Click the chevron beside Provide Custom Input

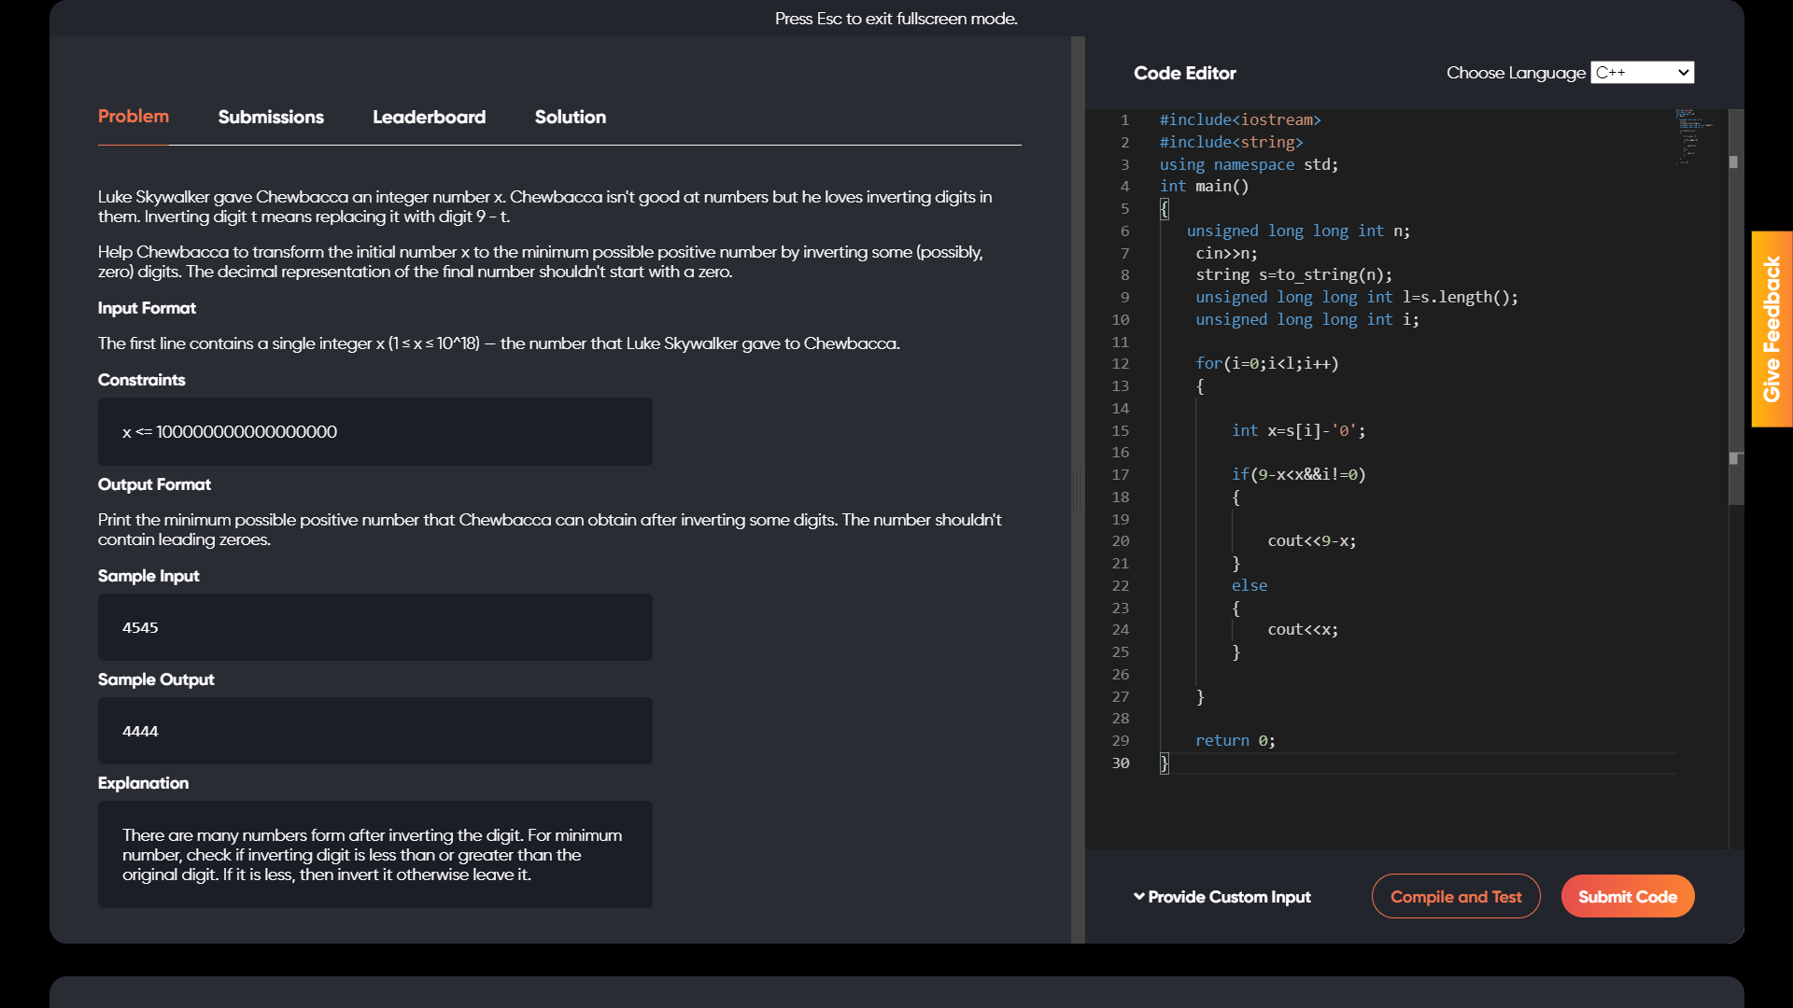click(x=1139, y=896)
